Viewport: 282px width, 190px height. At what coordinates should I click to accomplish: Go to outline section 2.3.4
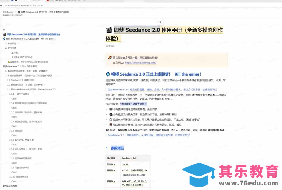(26, 121)
